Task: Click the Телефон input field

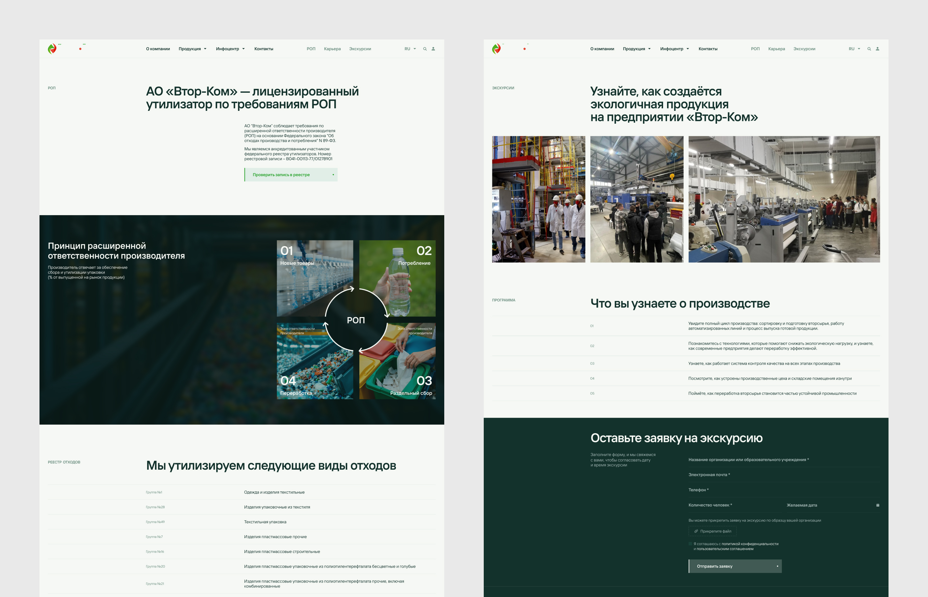Action: click(x=784, y=490)
